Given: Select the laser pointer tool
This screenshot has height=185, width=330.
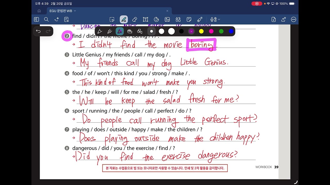Looking at the screenshot, I should tap(200, 20).
